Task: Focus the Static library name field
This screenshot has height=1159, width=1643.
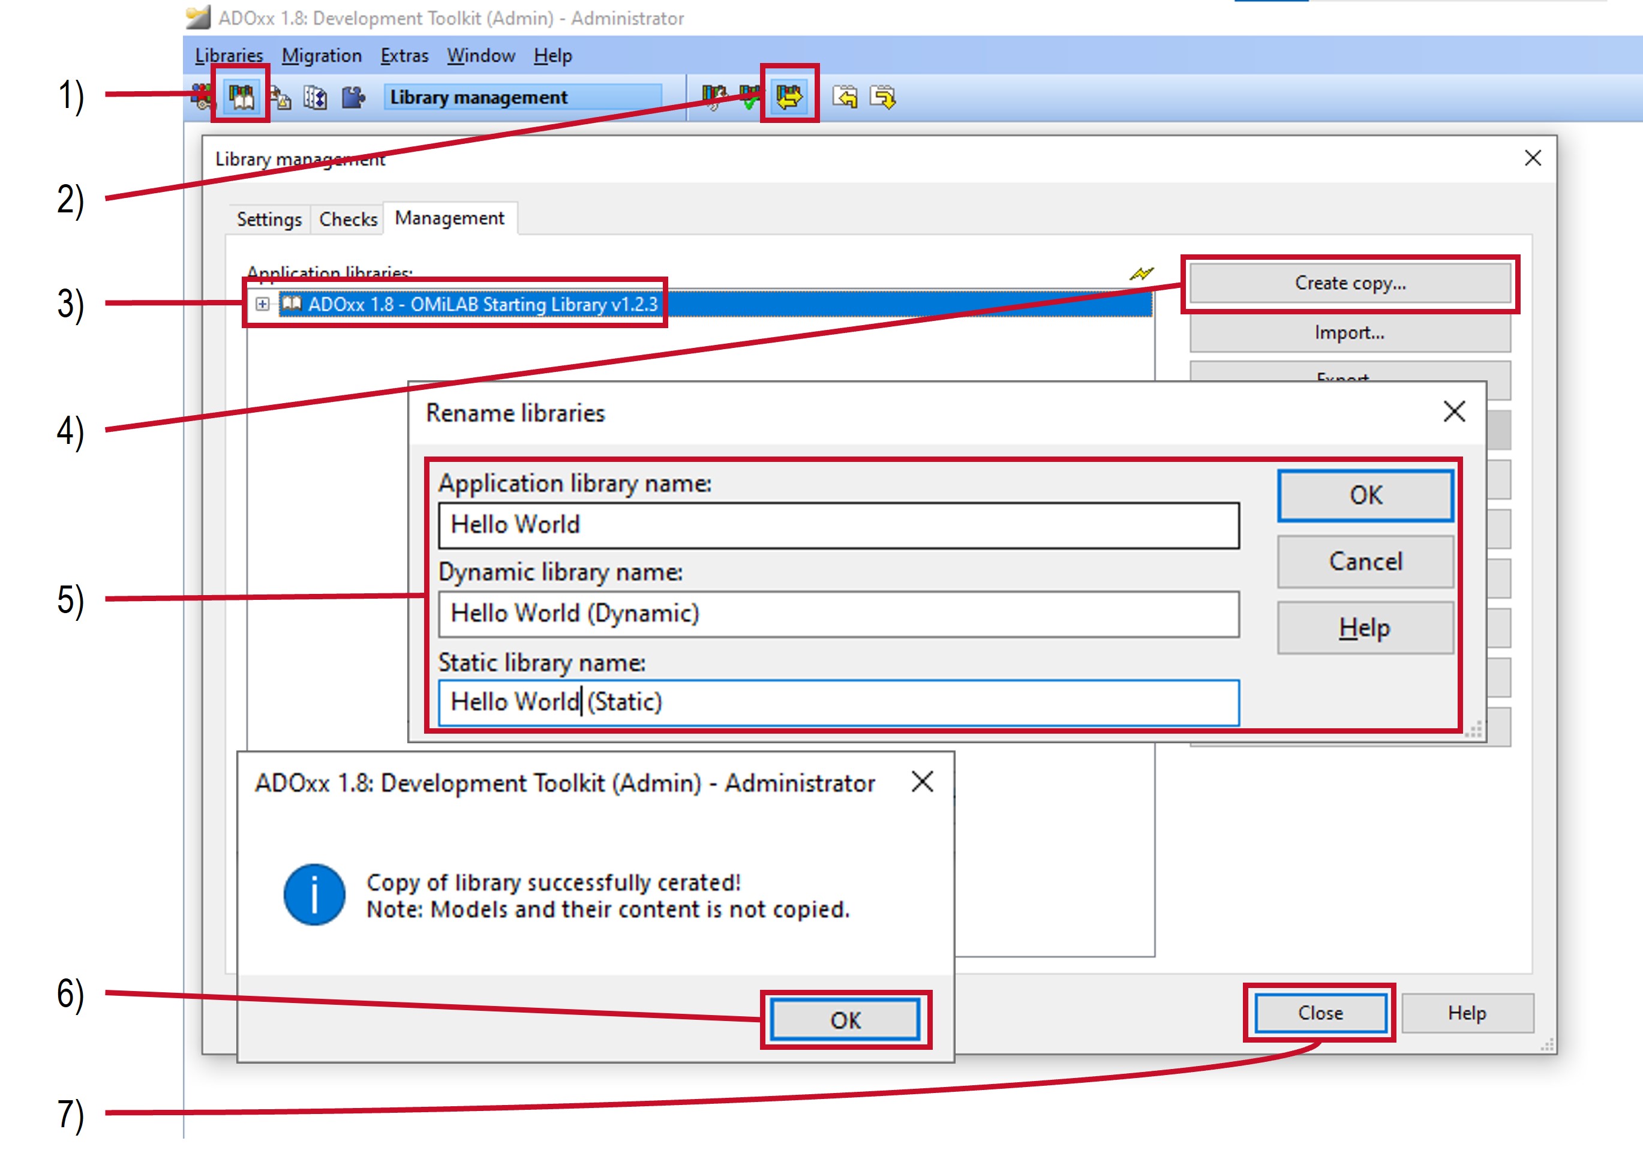Action: pyautogui.click(x=839, y=702)
